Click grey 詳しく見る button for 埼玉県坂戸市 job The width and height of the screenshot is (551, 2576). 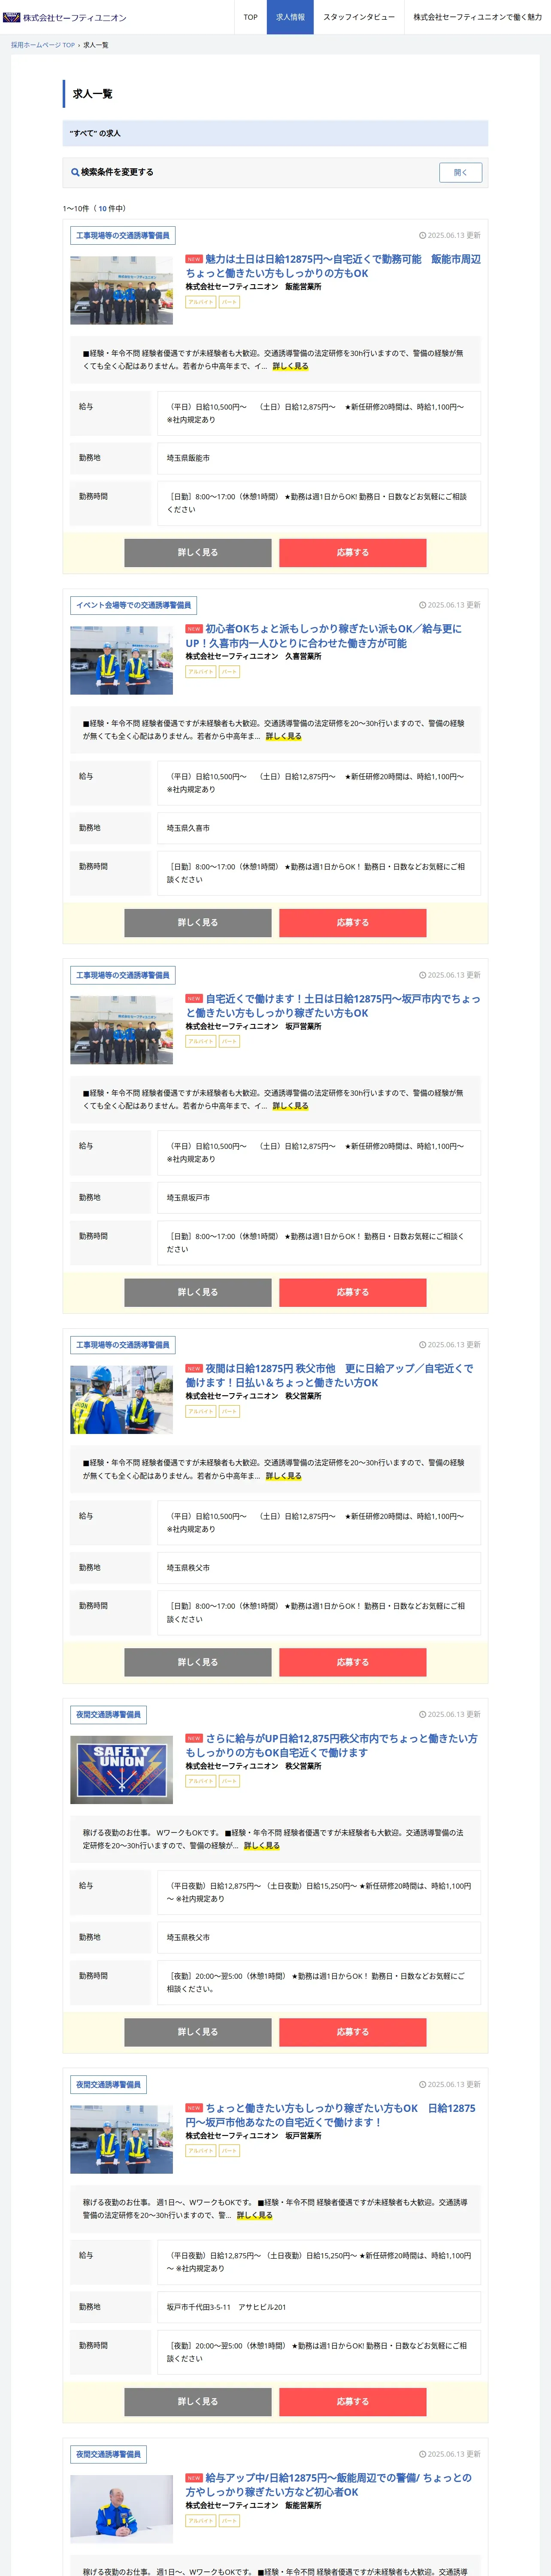point(198,1292)
